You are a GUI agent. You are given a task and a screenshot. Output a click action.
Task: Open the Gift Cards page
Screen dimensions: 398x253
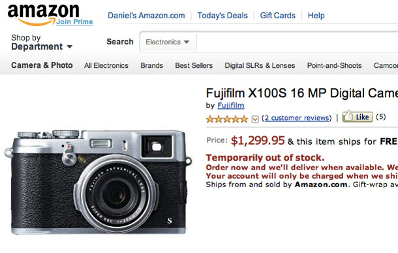(278, 16)
